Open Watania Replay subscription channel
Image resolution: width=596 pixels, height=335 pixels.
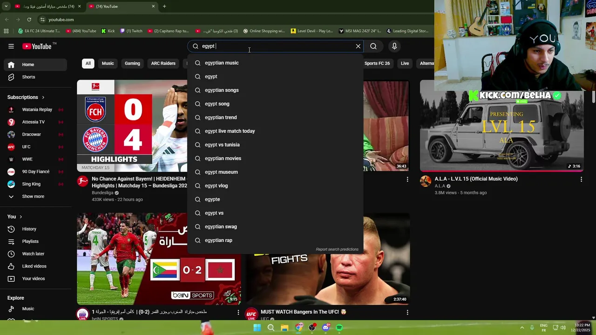click(x=35, y=109)
